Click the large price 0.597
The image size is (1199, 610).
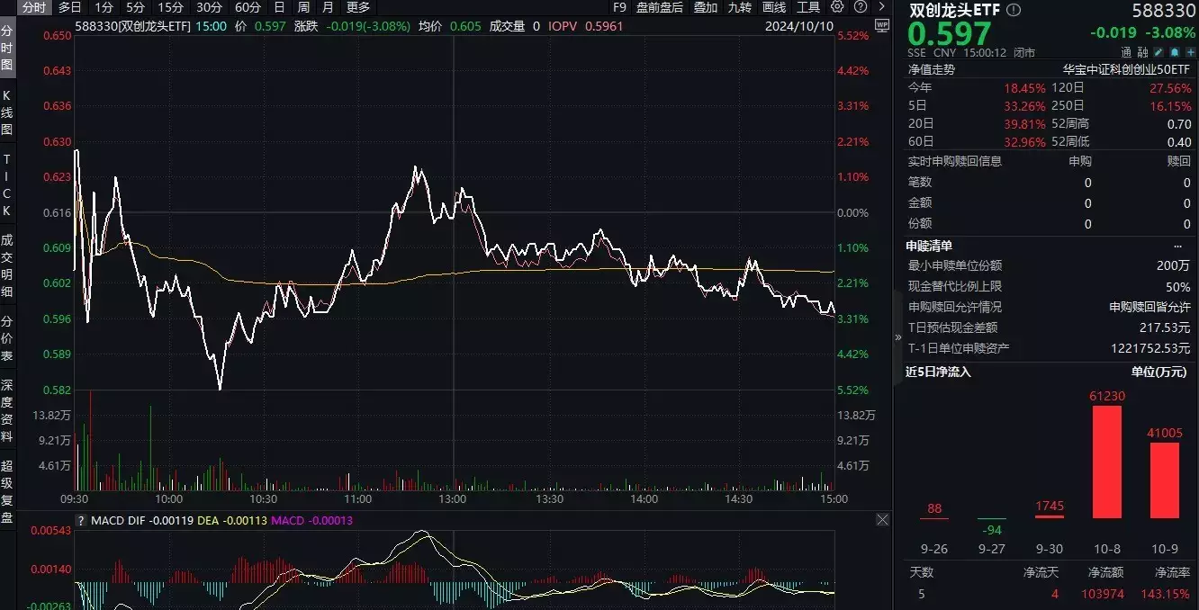click(x=949, y=34)
